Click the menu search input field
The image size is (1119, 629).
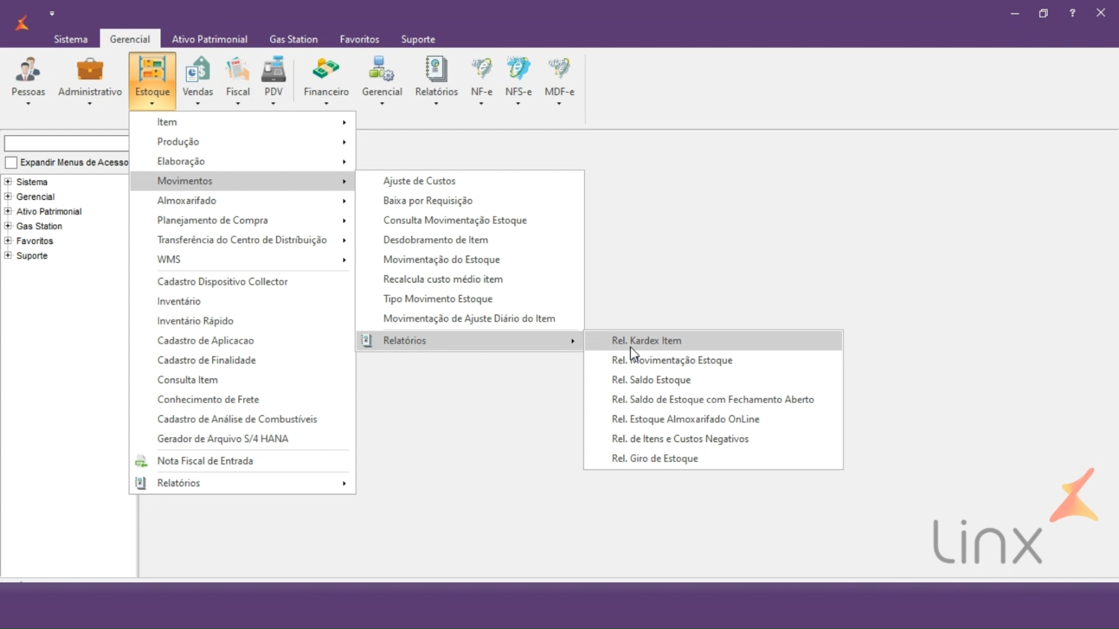tap(67, 143)
